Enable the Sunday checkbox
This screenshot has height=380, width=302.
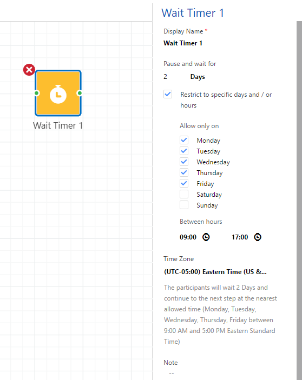(184, 205)
